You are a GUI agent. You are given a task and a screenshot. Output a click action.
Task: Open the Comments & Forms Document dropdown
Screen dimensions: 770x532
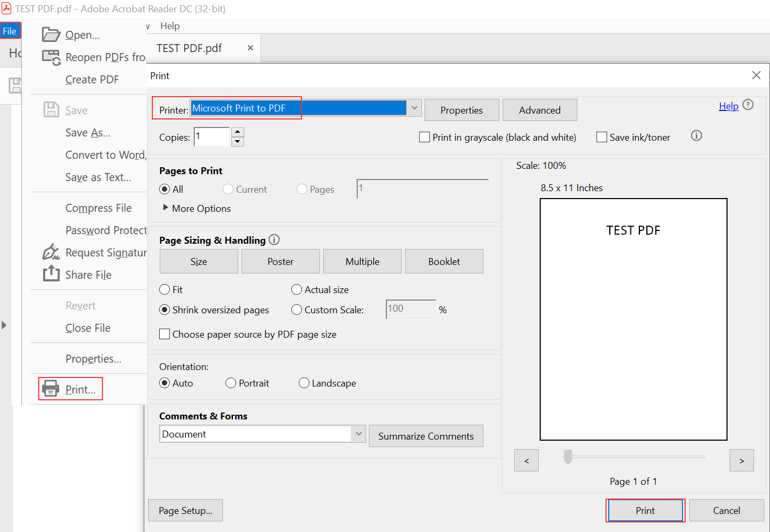coord(359,434)
